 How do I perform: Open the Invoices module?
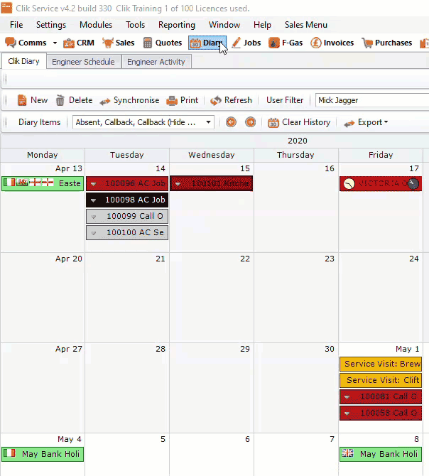coord(332,43)
